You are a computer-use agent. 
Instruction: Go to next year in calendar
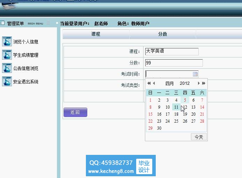point(204,83)
